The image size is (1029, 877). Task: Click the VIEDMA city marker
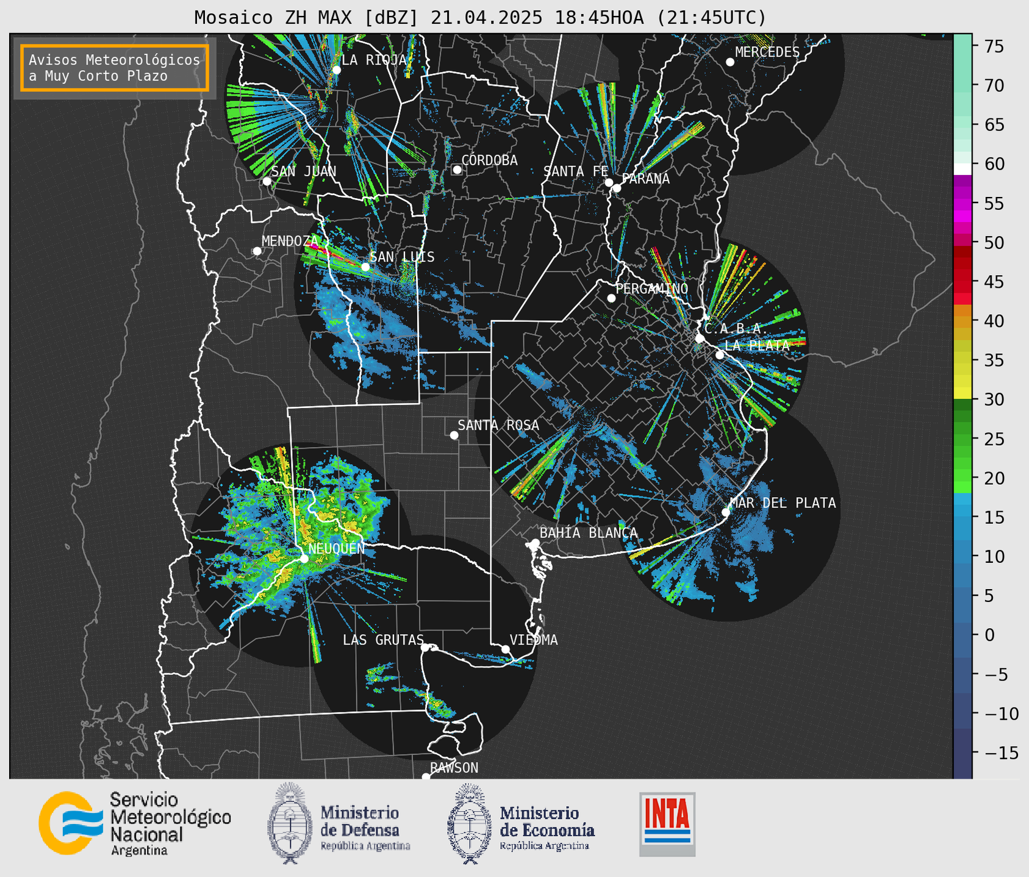505,649
